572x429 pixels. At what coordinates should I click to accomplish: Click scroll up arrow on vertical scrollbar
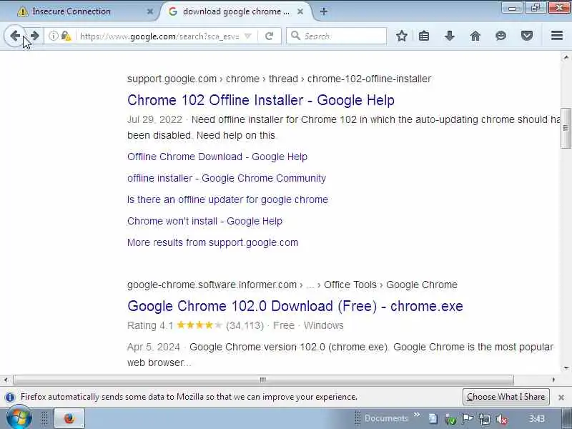[566, 58]
